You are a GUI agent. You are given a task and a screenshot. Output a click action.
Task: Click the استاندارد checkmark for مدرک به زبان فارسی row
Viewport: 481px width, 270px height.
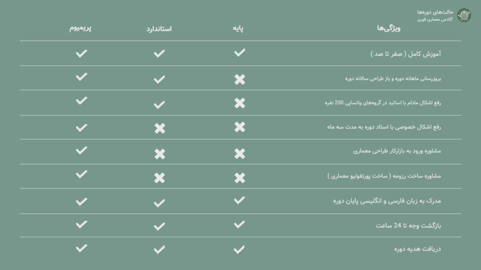[x=159, y=203]
